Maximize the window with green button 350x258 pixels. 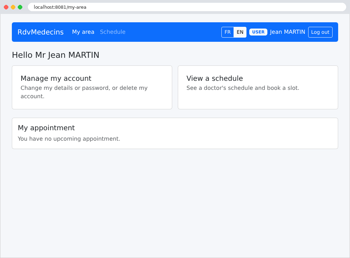click(x=20, y=7)
